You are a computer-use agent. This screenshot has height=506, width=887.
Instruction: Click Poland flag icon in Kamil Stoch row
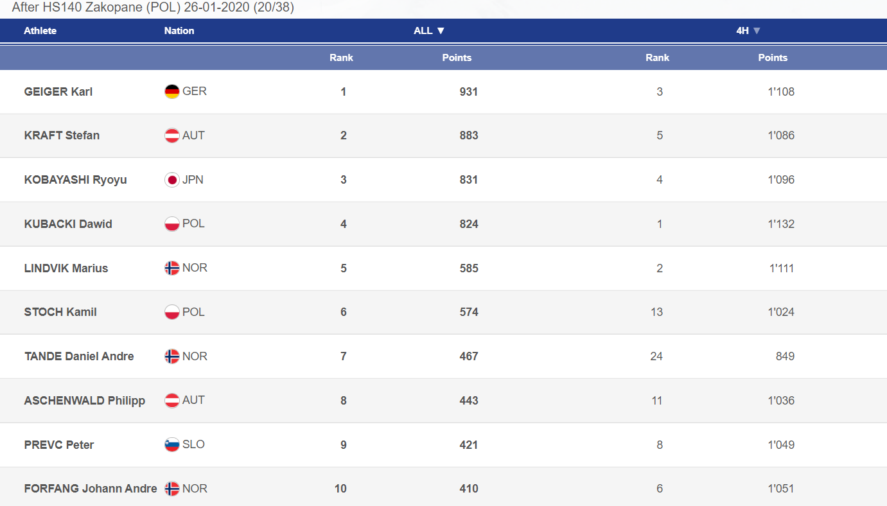coord(171,312)
